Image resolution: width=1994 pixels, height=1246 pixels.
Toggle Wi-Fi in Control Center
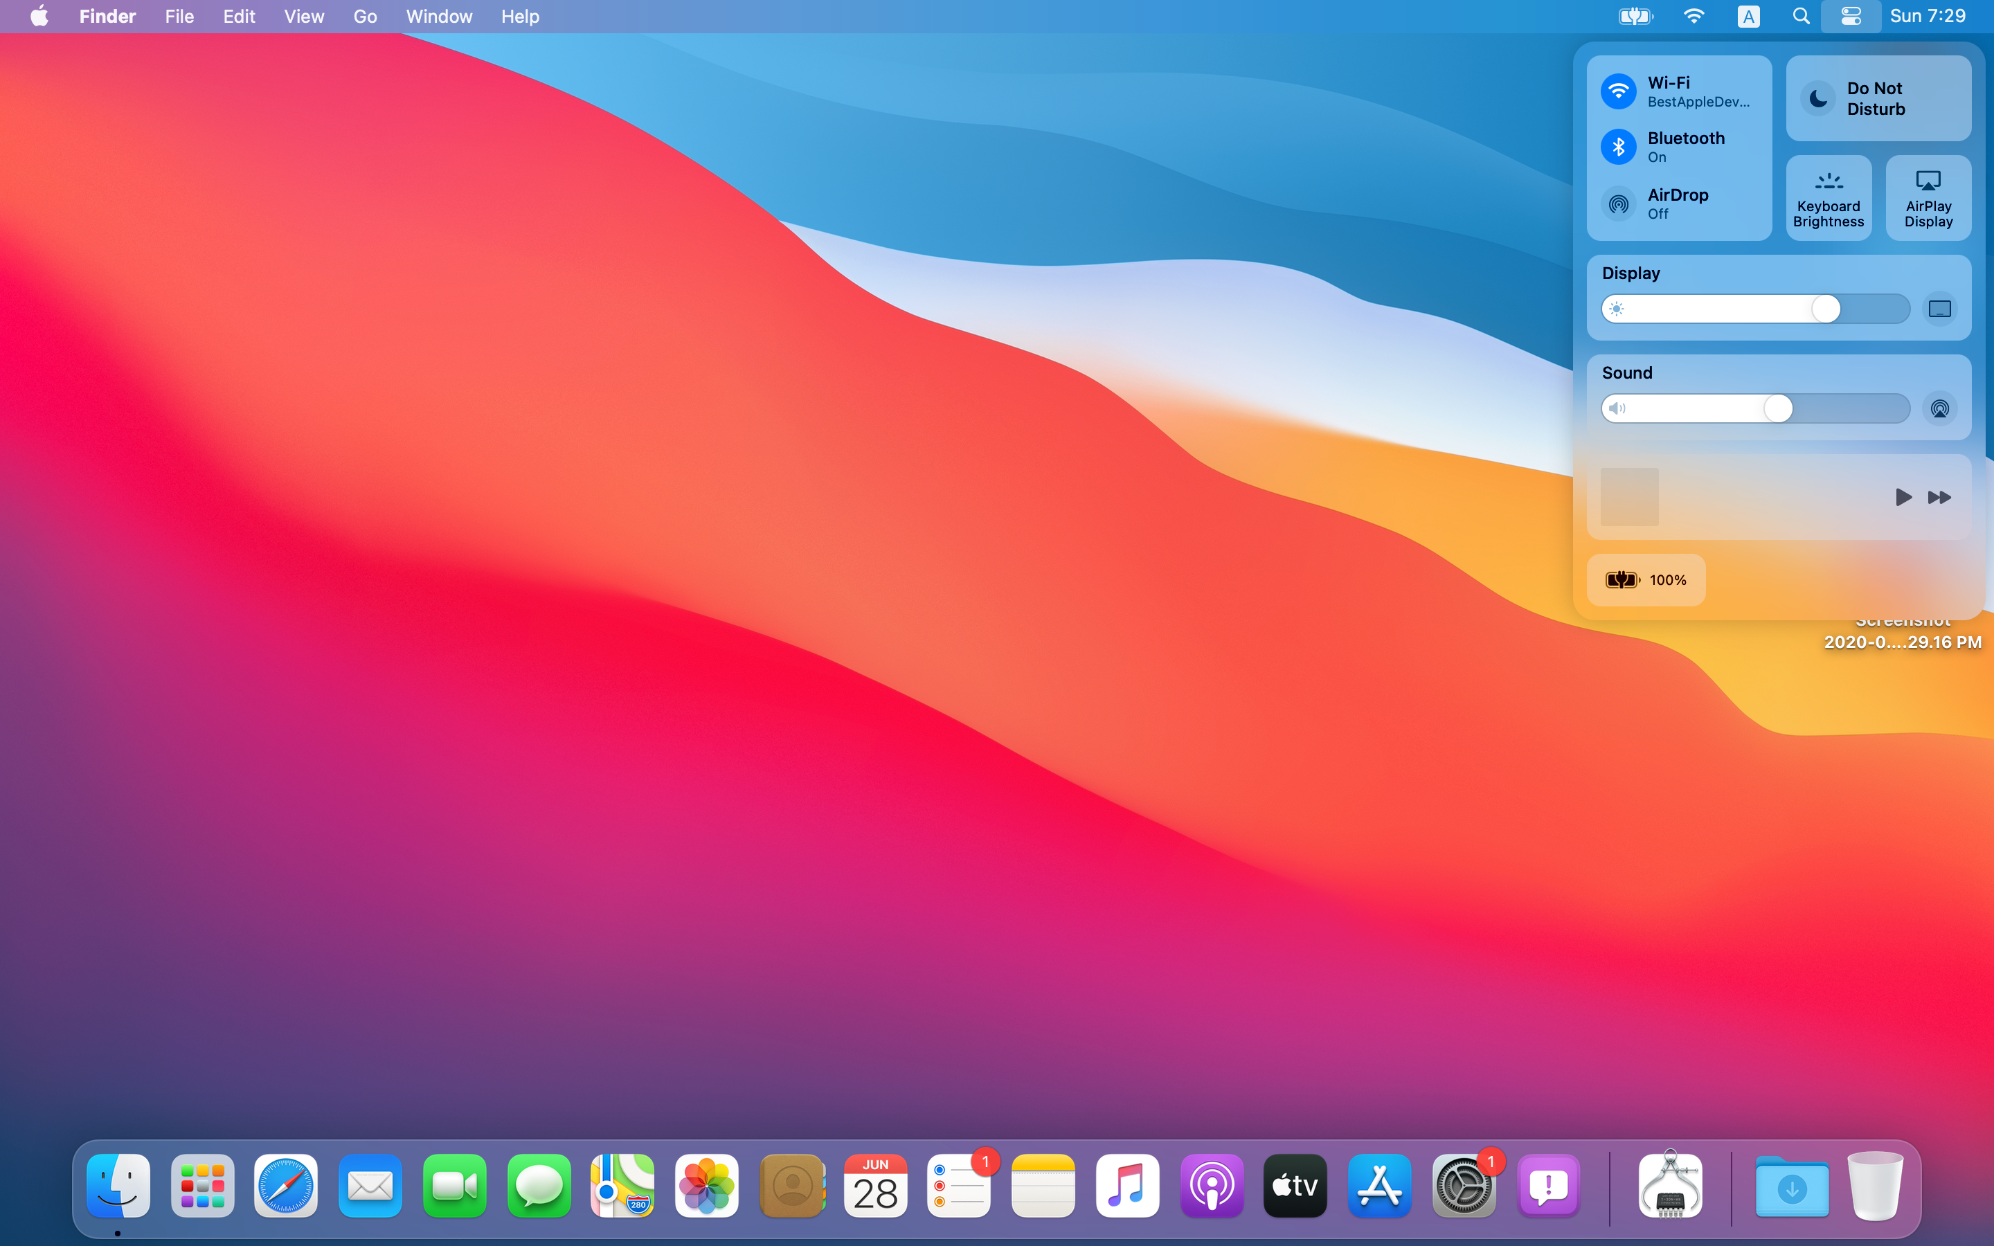[1618, 91]
